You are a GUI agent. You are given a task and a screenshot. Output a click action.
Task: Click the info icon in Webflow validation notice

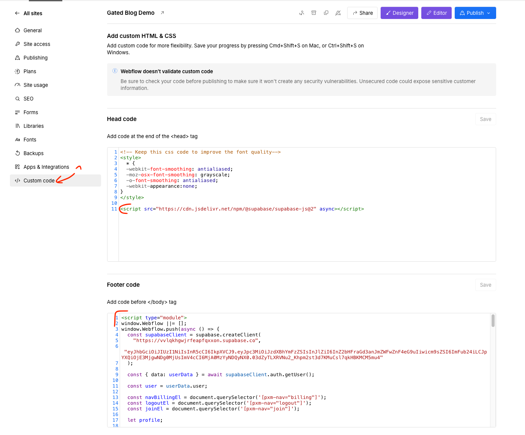click(x=115, y=71)
